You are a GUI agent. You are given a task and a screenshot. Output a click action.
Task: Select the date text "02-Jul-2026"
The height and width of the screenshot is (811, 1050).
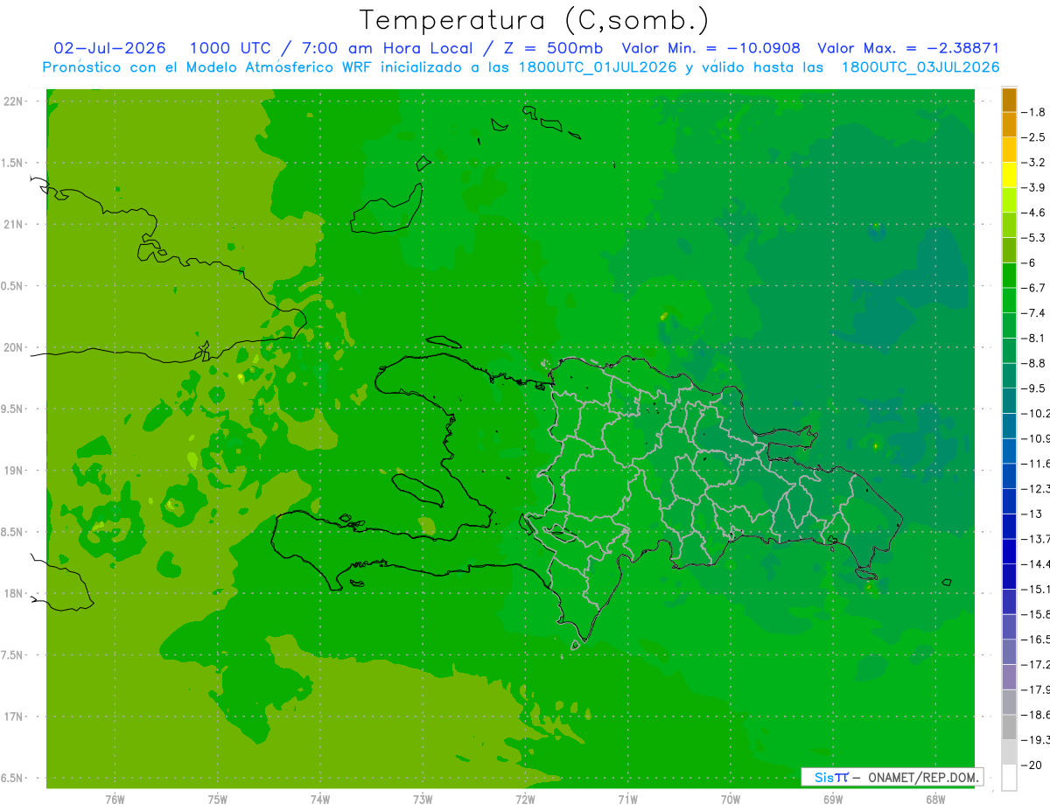tap(110, 49)
